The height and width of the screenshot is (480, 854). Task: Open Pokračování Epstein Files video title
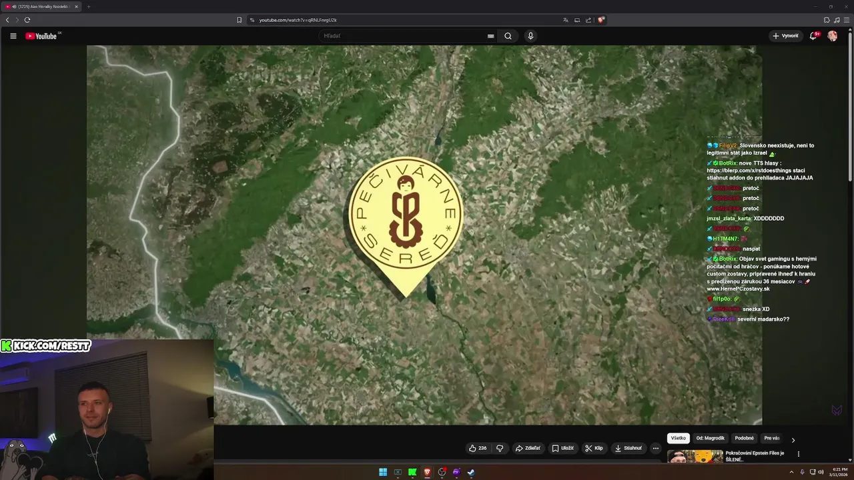(x=755, y=456)
